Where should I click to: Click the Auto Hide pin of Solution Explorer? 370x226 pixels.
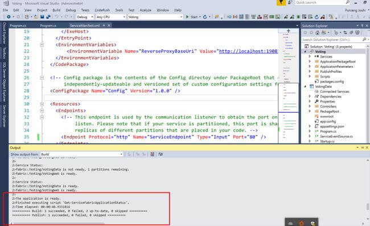click(362, 26)
